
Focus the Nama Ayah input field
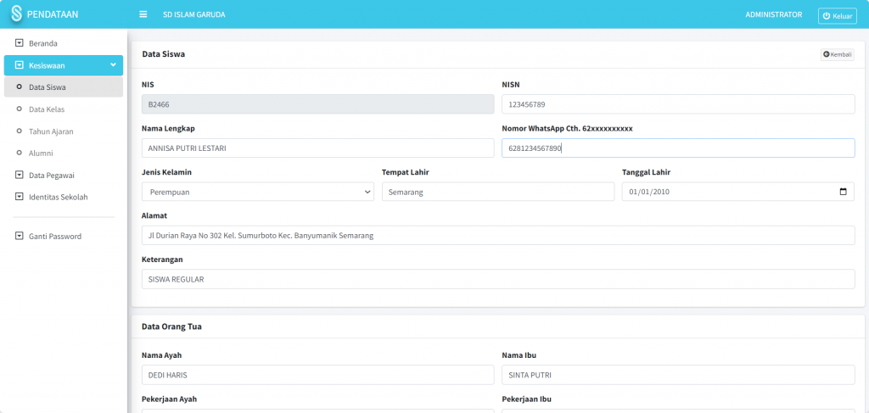[318, 375]
